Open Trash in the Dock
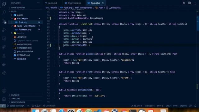Screen dimensions: 199x112 click(163, 110)
